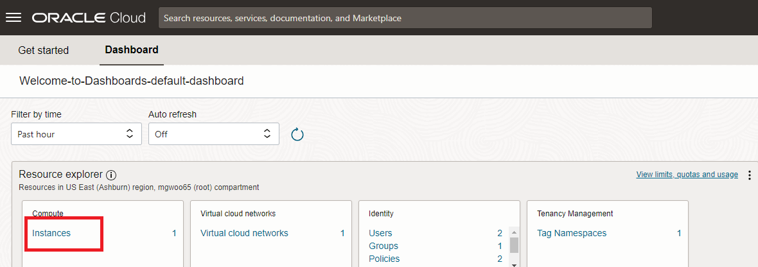Click the dashboard refresh icon
Image resolution: width=758 pixels, height=267 pixels.
[297, 134]
